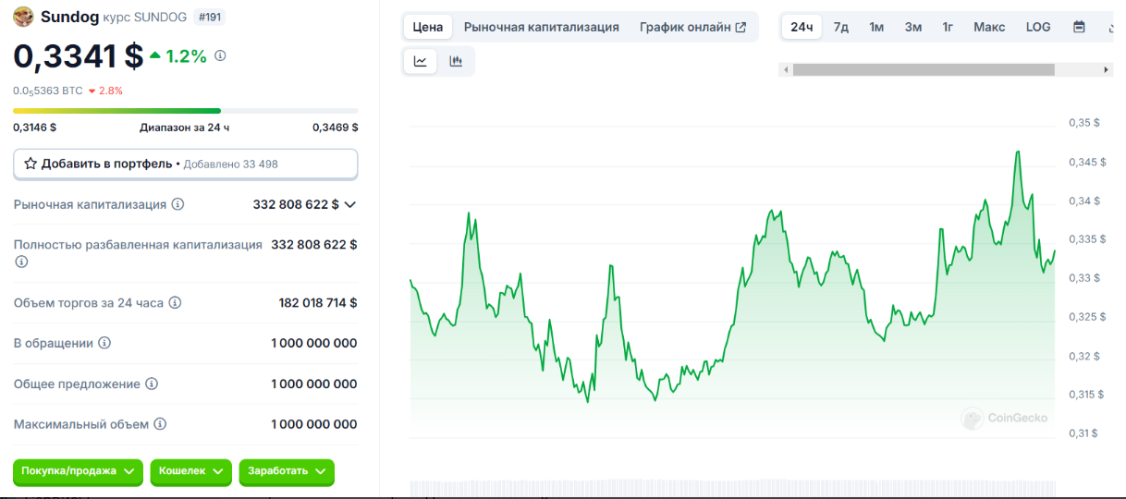Click the Добавлено 33 498 text

(231, 164)
